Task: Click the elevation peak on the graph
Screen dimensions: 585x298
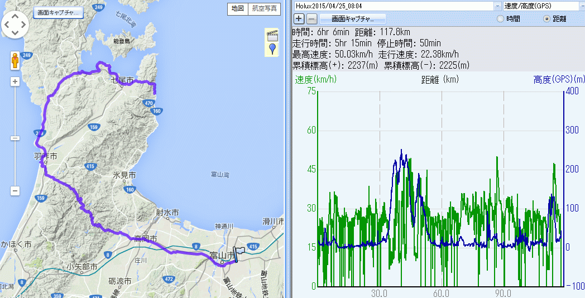Action: point(401,151)
